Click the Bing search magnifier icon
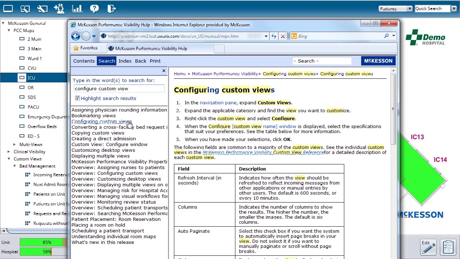Image resolution: width=460 pixels, height=259 pixels. [386, 36]
